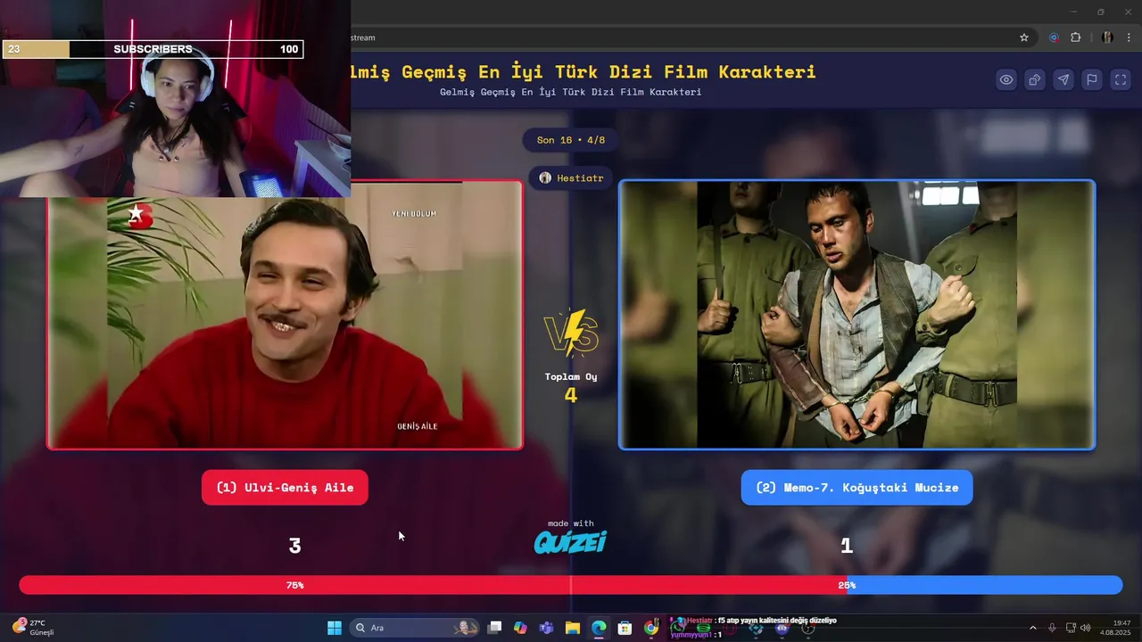This screenshot has height=642, width=1142.
Task: Open the browser three-dot menu
Action: coord(1129,37)
